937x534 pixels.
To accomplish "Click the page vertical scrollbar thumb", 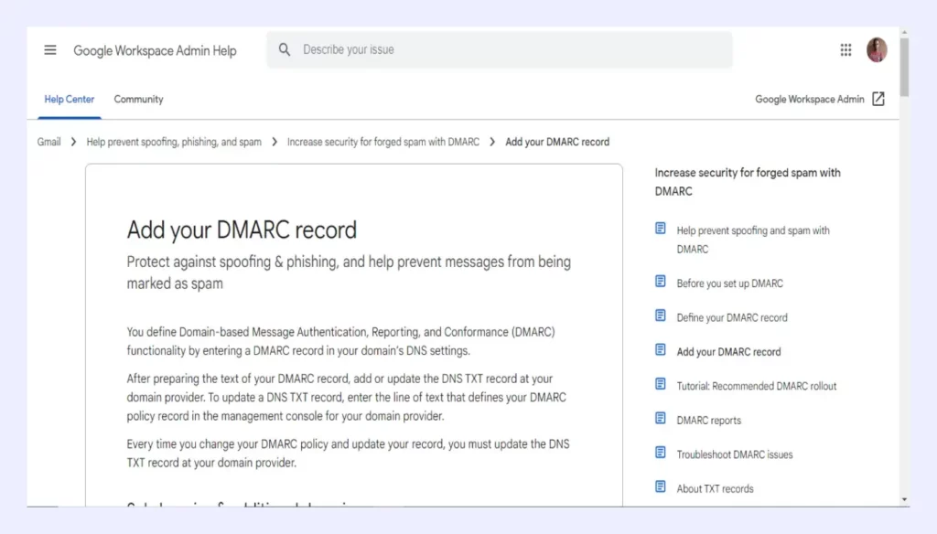I will point(904,67).
